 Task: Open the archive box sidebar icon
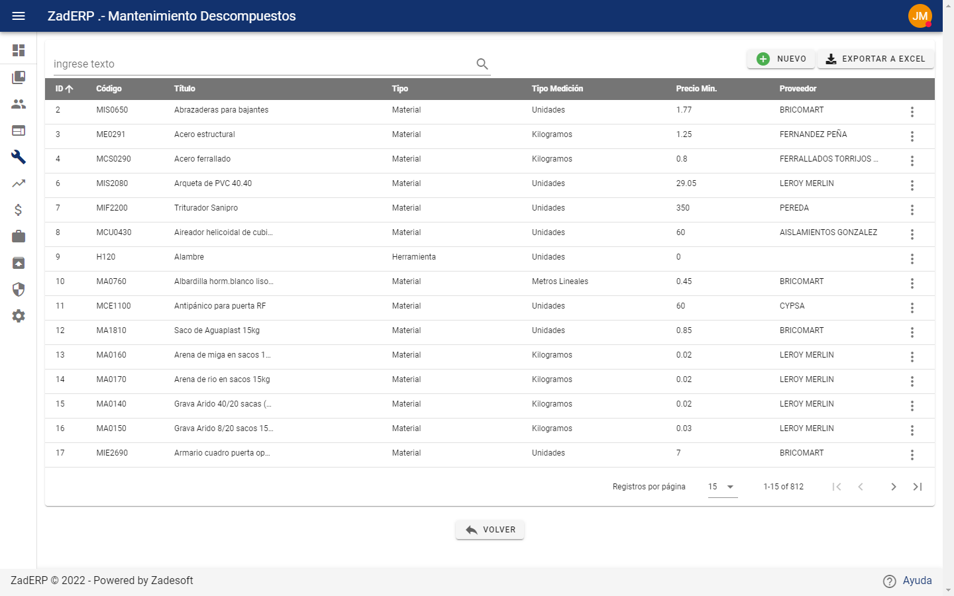coord(19,263)
